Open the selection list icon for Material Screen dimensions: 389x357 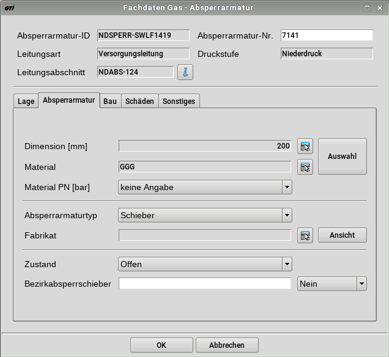[x=305, y=167]
